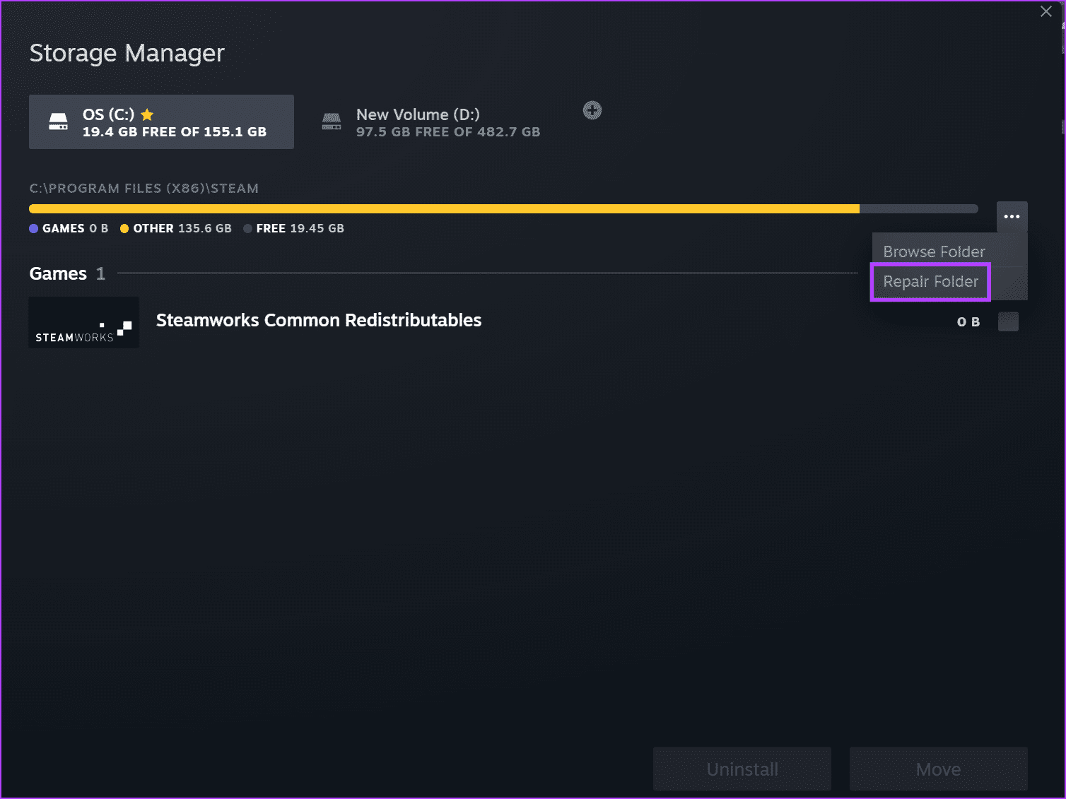
Task: Add a new storage drive with plus icon
Action: click(592, 110)
